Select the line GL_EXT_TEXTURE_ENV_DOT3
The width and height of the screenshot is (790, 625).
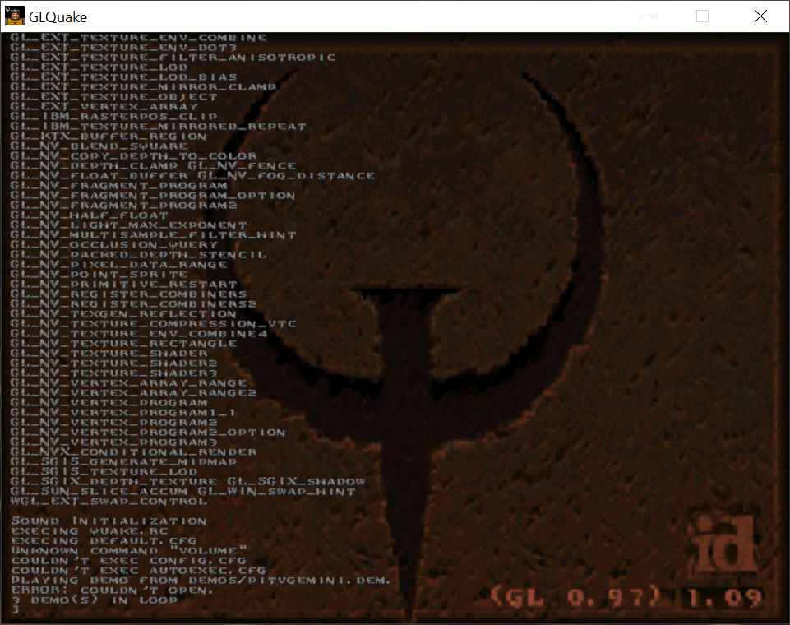point(123,48)
